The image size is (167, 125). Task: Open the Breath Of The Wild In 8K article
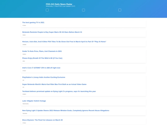coord(42,58)
